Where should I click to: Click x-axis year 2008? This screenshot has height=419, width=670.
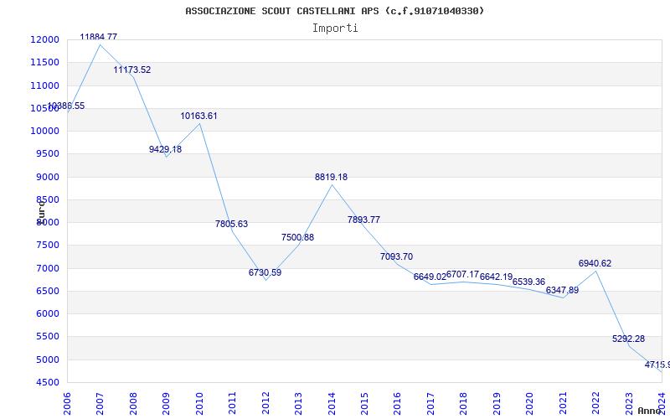pyautogui.click(x=133, y=404)
